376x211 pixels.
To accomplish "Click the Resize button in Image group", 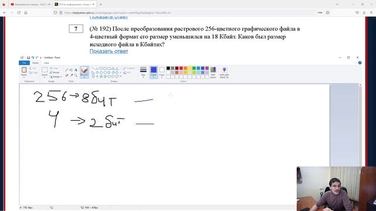I will point(55,73).
